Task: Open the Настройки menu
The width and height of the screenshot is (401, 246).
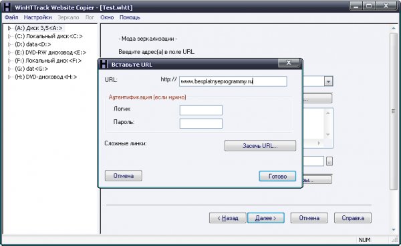Action: [x=37, y=17]
